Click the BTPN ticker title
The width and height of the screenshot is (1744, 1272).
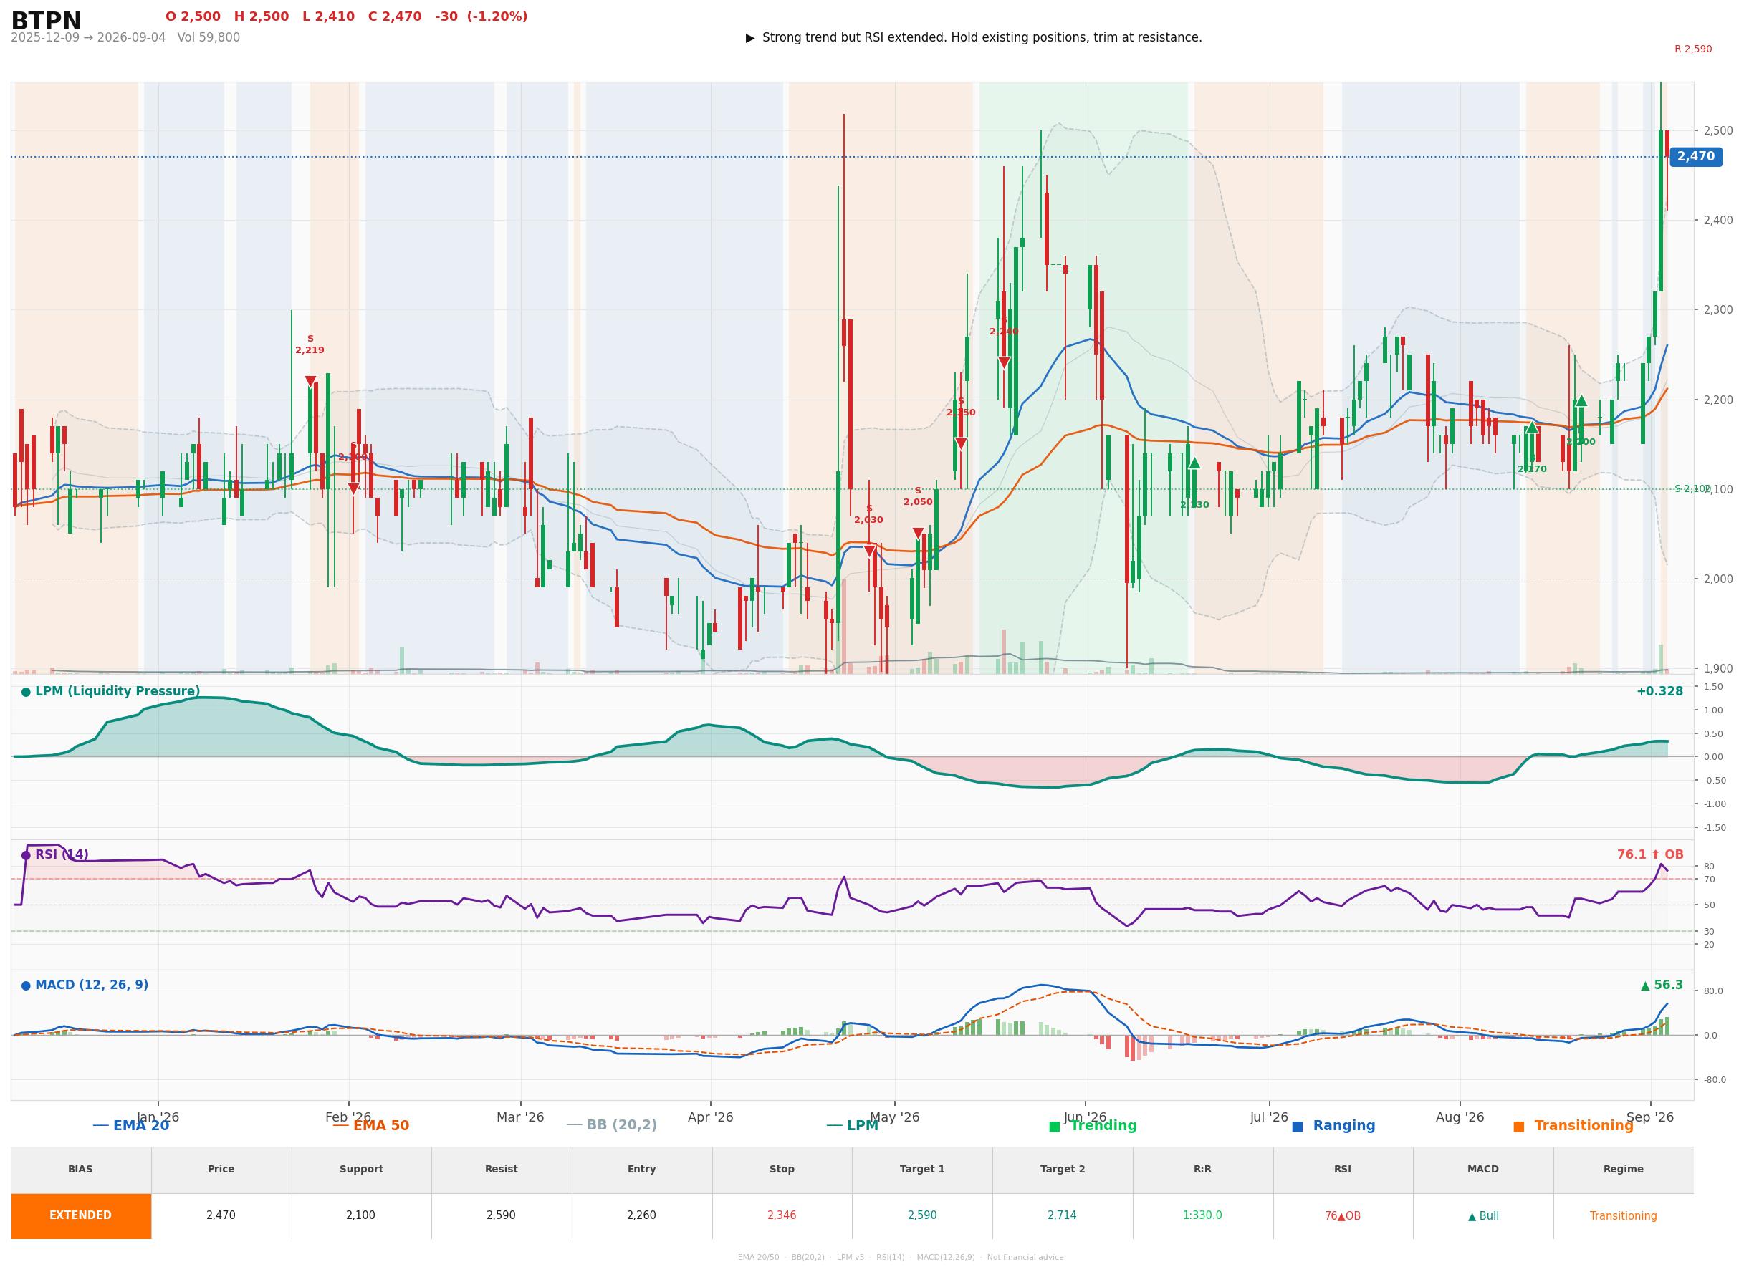[47, 21]
